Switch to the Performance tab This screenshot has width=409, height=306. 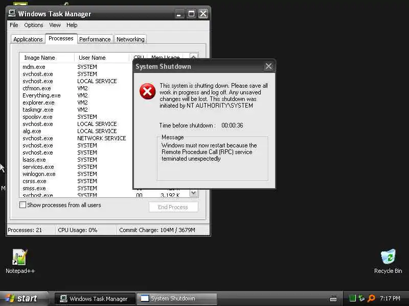pos(95,39)
